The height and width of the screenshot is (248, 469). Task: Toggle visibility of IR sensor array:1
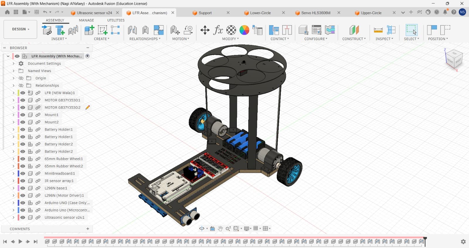click(23, 181)
